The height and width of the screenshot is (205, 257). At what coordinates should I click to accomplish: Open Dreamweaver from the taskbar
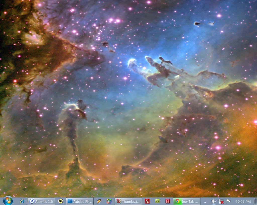pyautogui.click(x=158, y=201)
